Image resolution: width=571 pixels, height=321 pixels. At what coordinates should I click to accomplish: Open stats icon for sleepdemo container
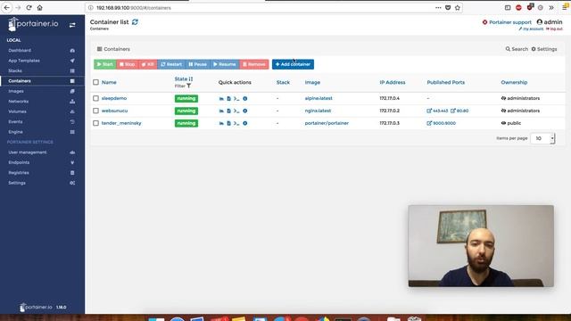221,99
